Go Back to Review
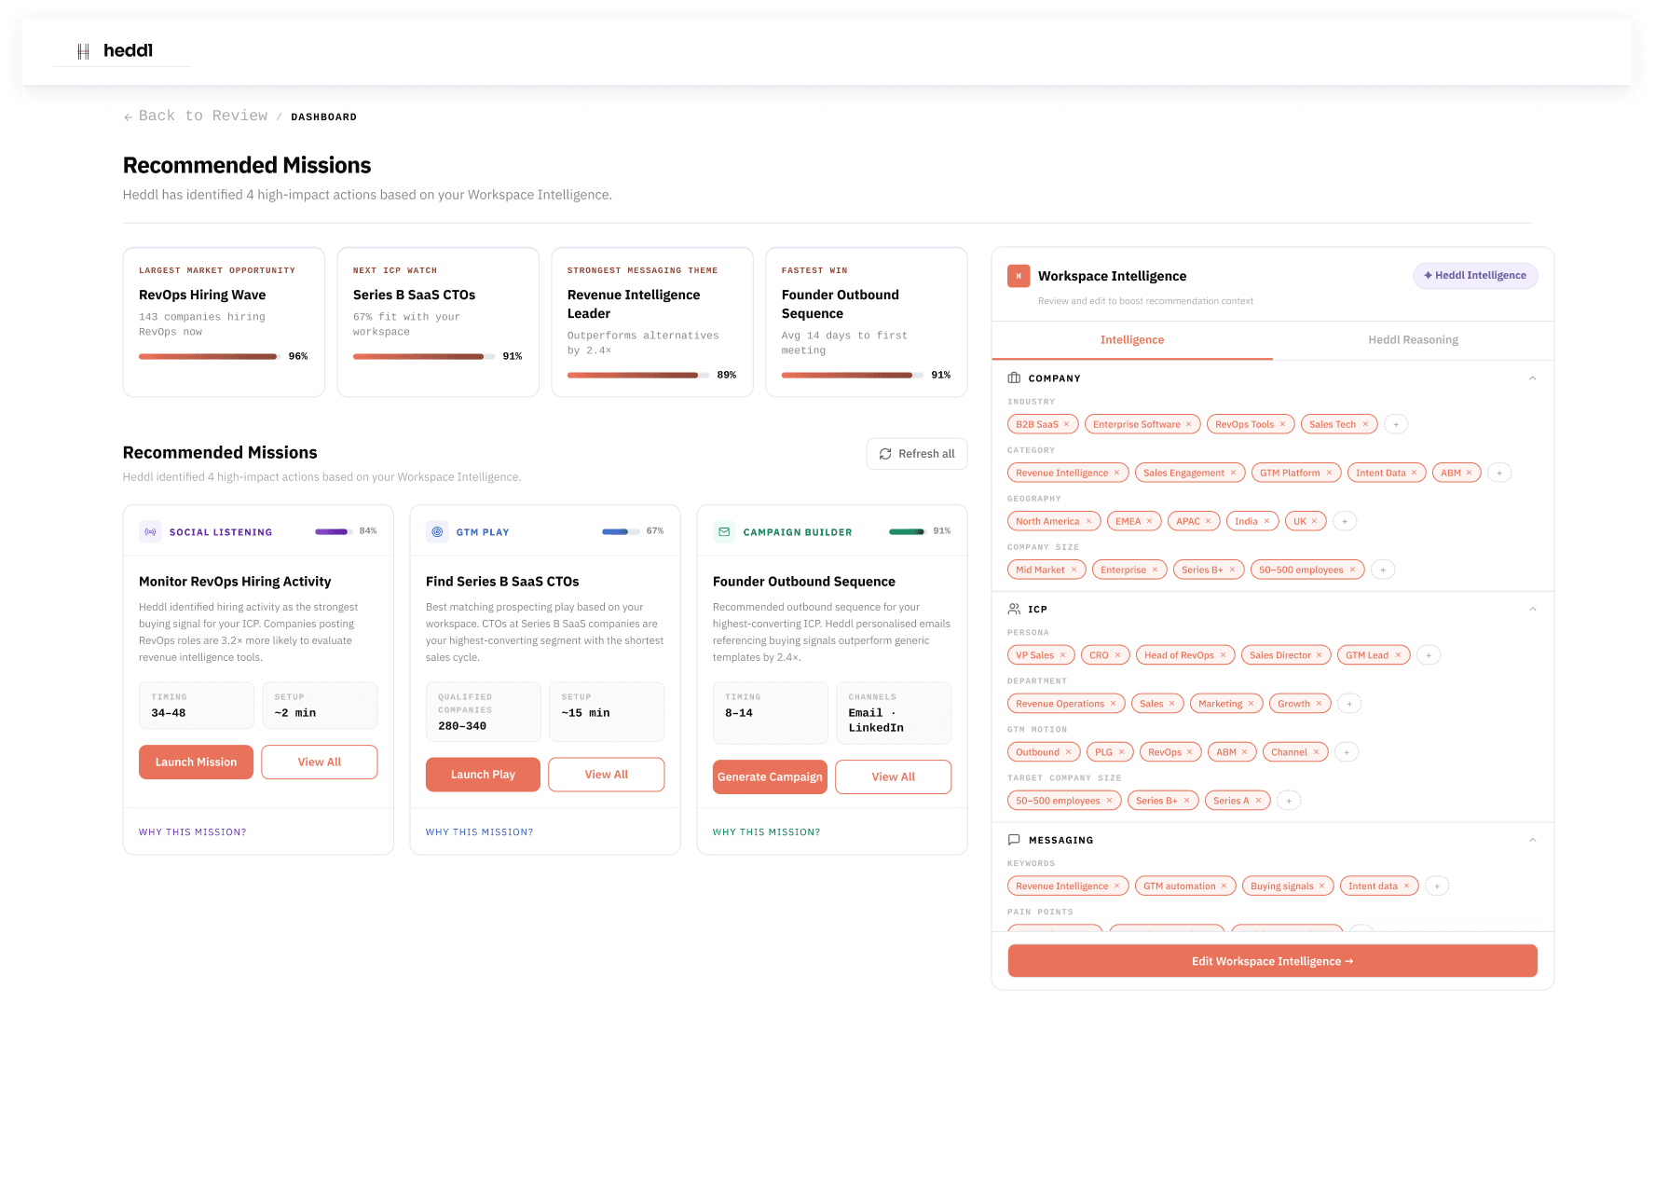 (x=203, y=117)
